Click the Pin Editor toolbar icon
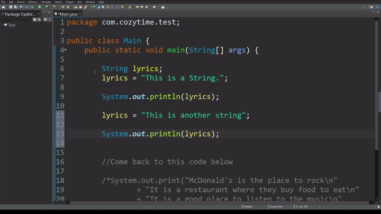 pyautogui.click(x=163, y=7)
